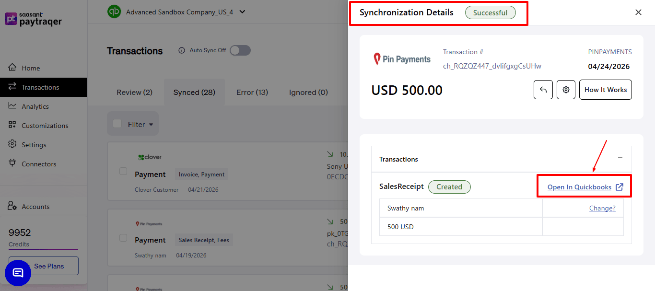Select Customizations from the left sidebar
The height and width of the screenshot is (291, 655).
click(44, 125)
